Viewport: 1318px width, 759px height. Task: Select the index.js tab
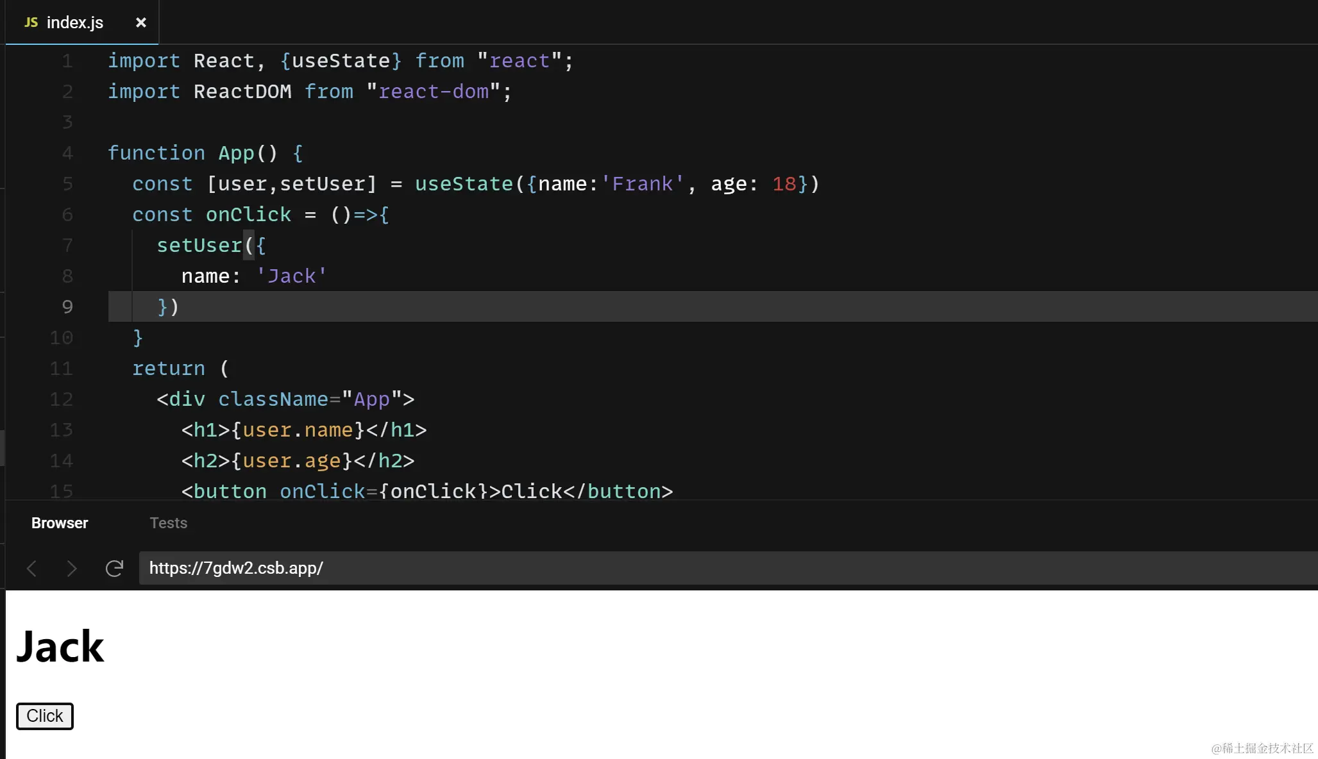tap(74, 22)
